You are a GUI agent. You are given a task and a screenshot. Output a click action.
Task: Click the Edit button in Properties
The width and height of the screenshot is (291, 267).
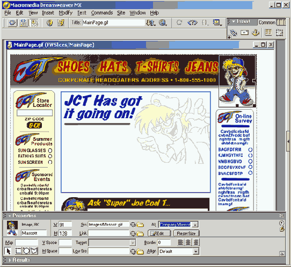[159, 233]
